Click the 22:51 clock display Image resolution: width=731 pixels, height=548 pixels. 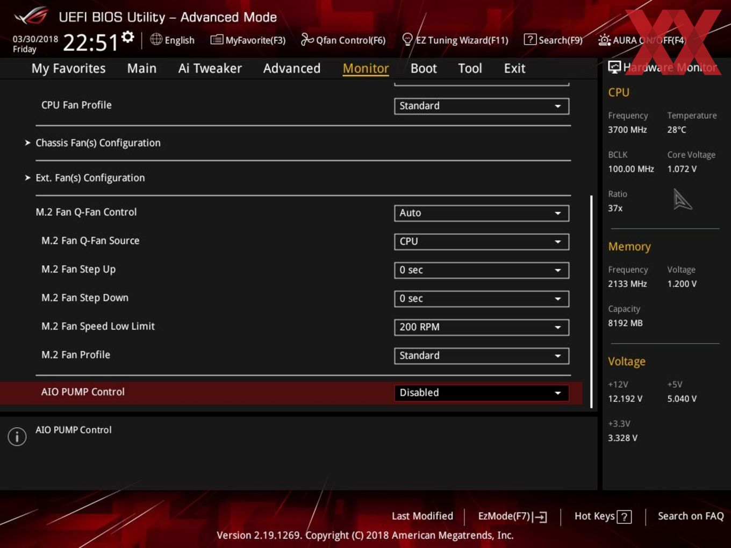point(90,42)
